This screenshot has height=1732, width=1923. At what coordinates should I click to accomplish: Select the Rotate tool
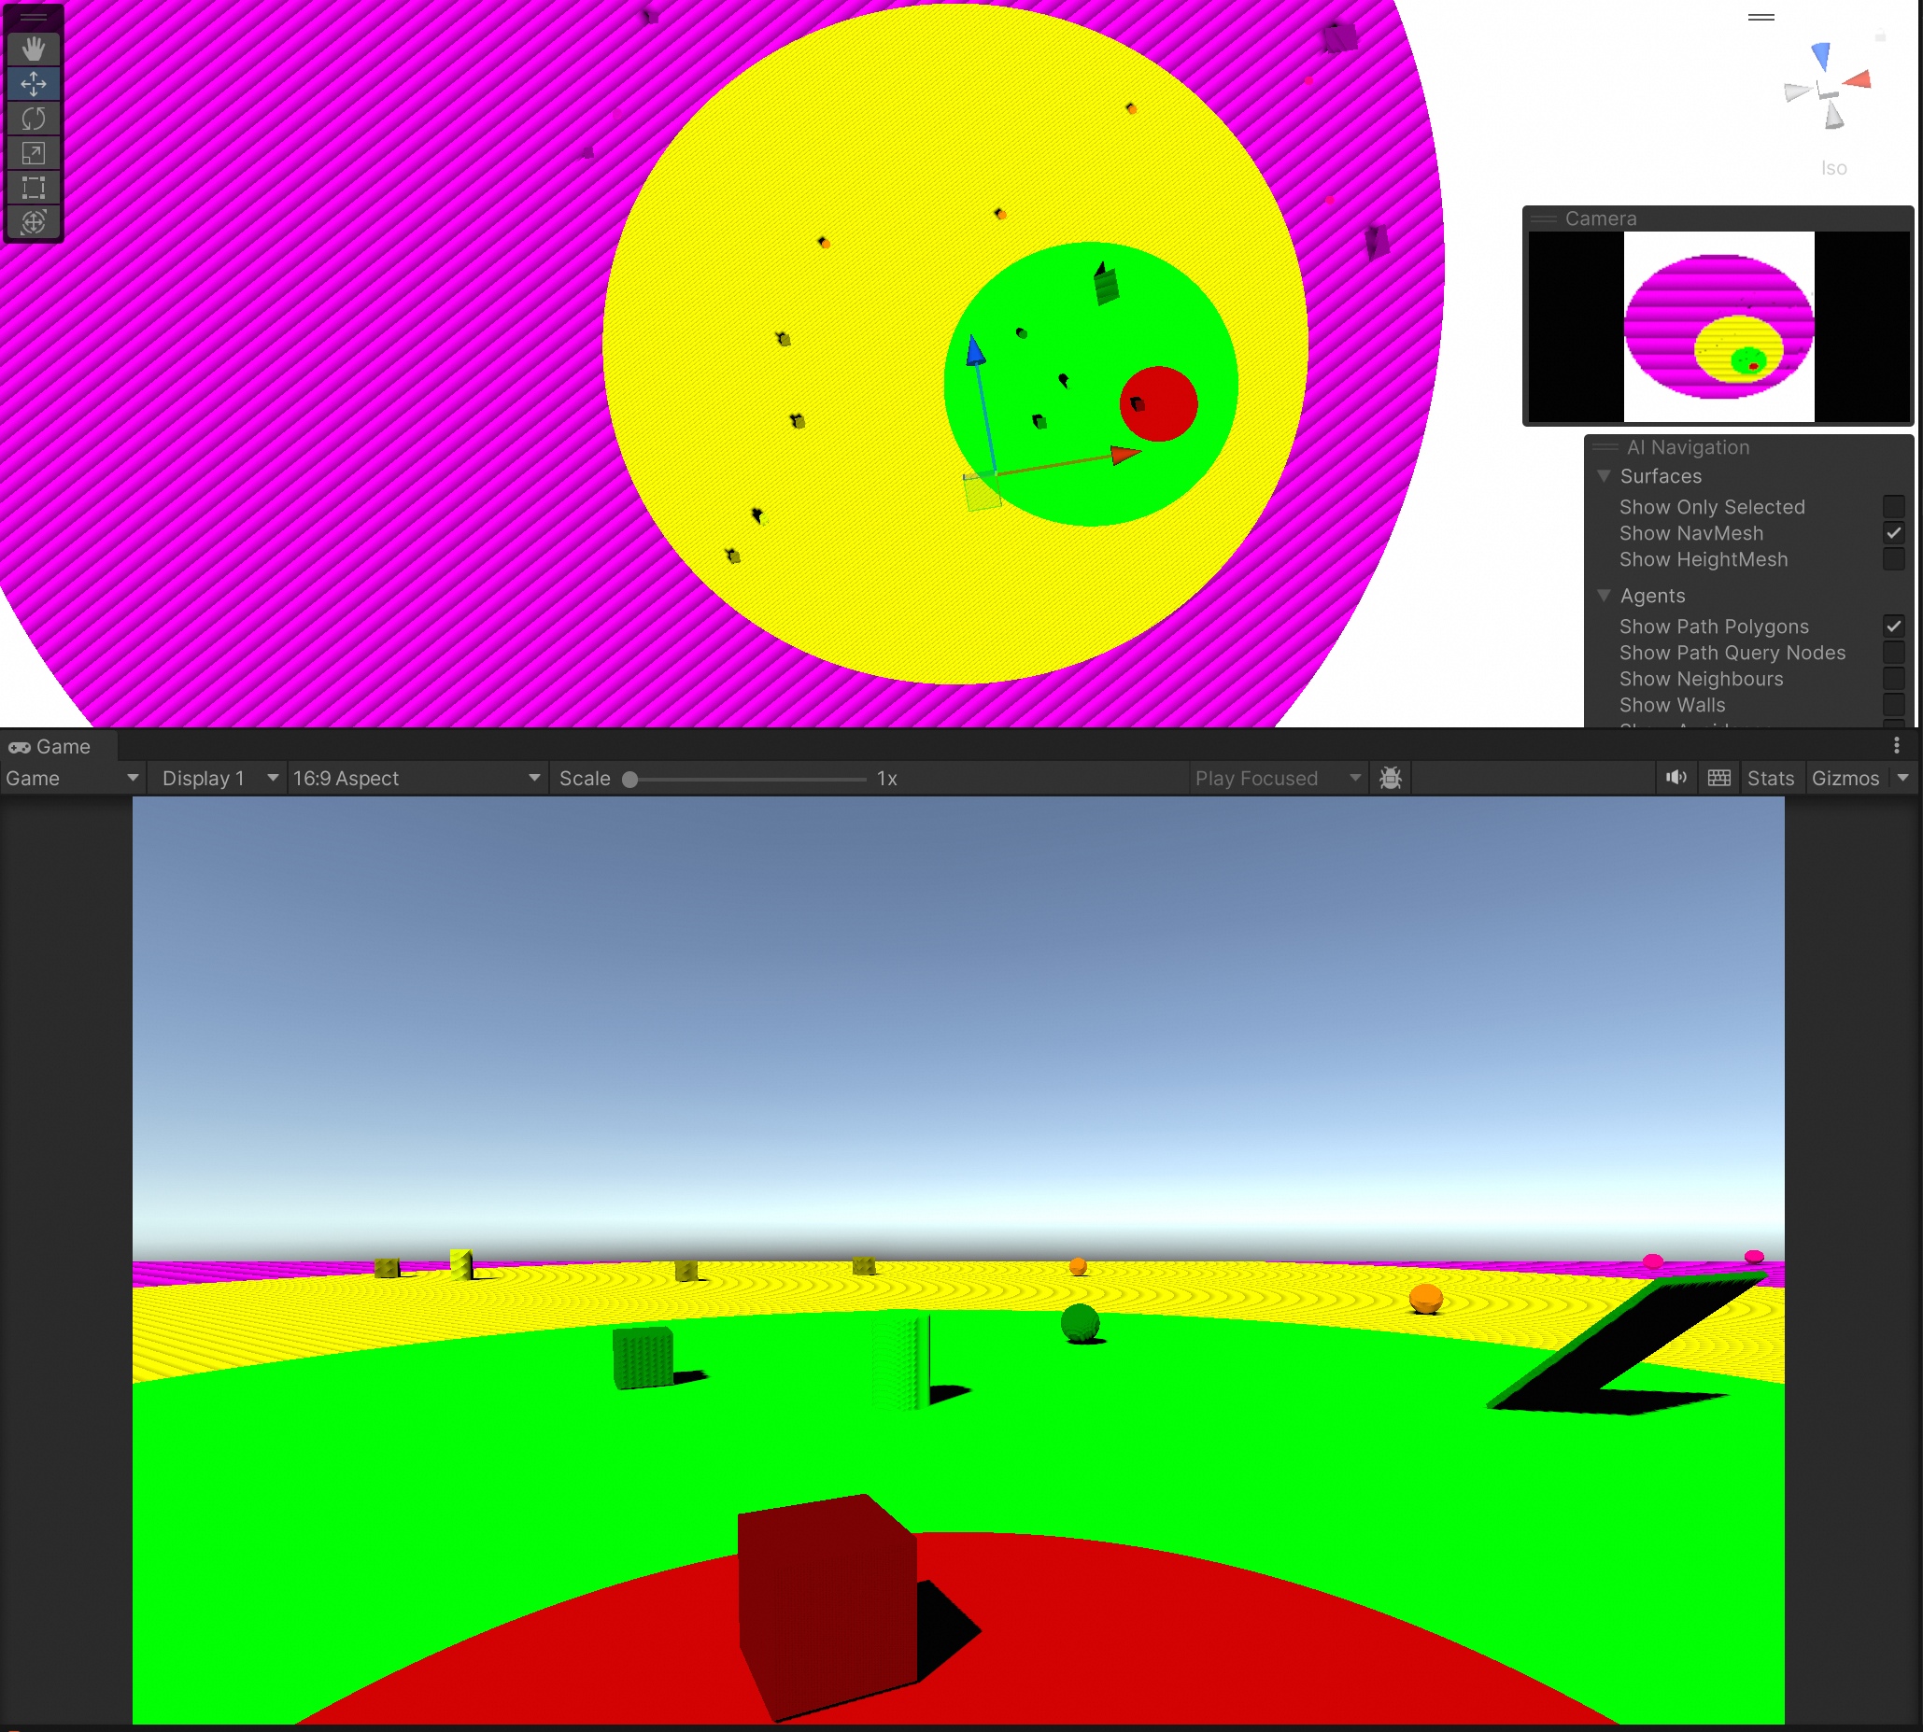point(34,118)
